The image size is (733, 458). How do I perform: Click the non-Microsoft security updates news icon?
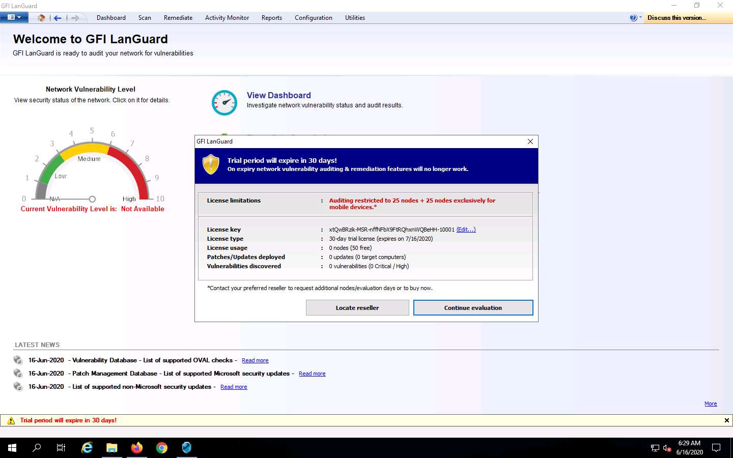coord(18,387)
